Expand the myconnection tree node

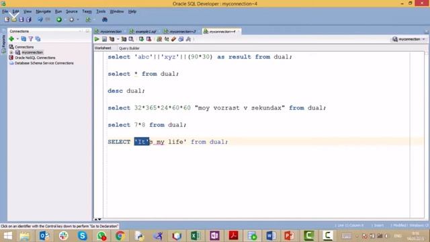tap(11, 52)
